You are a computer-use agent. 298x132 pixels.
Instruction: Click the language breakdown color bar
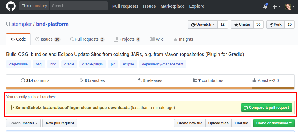[x=150, y=88]
